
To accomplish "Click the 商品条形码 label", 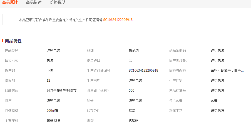I will click(x=177, y=50).
